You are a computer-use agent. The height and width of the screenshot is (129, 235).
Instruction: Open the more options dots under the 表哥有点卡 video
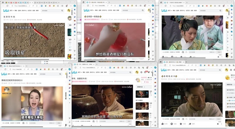pyautogui.click(x=221, y=124)
